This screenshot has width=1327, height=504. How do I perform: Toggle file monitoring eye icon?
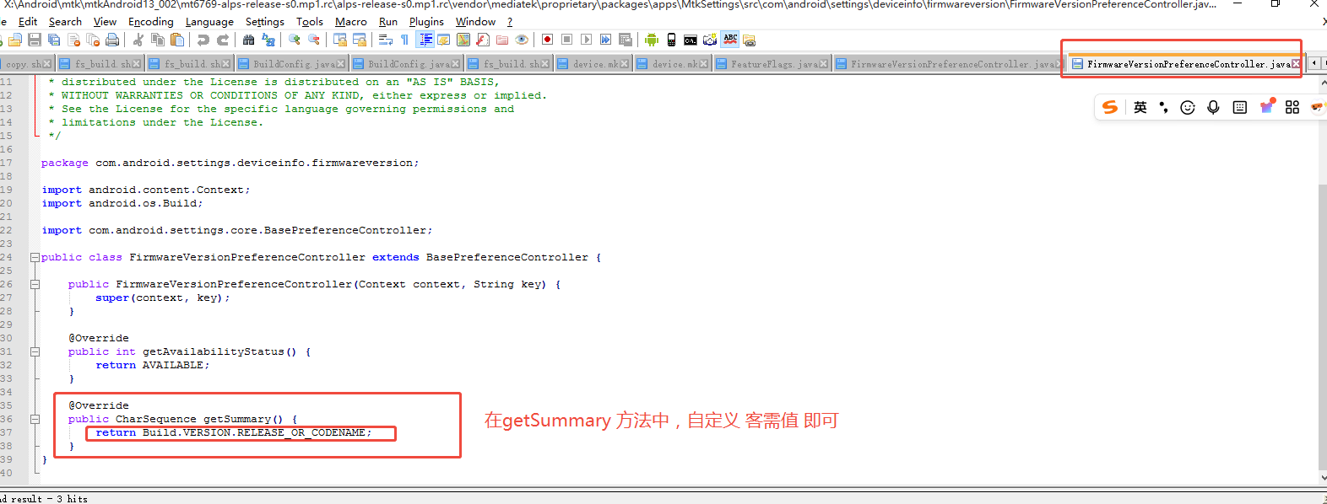(521, 40)
